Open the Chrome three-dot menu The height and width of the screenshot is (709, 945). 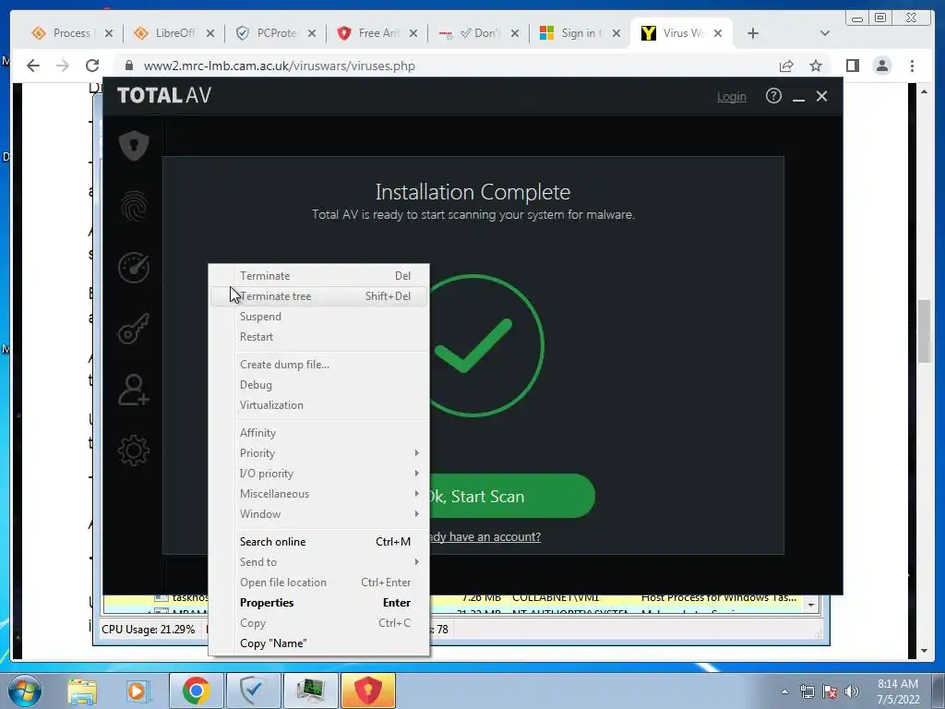click(x=912, y=66)
